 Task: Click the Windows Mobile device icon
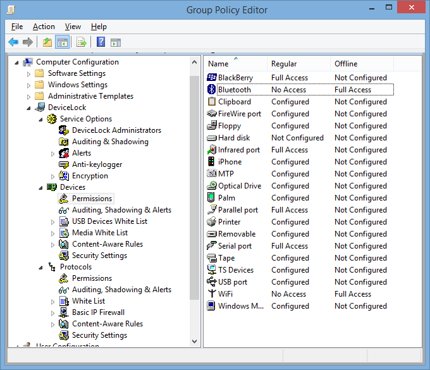click(211, 305)
